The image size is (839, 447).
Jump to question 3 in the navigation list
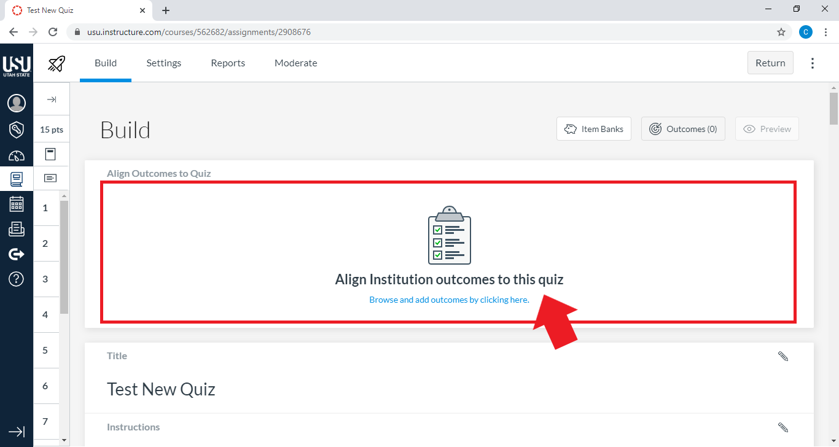click(x=45, y=279)
